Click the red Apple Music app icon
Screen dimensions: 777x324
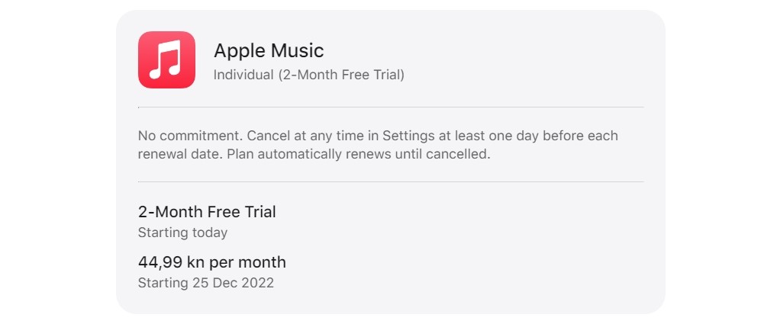[x=166, y=60]
